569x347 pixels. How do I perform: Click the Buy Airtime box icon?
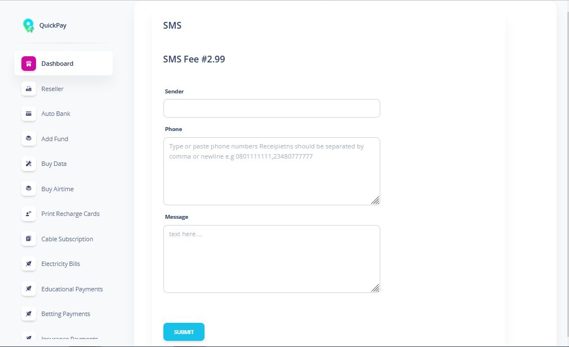tap(29, 189)
